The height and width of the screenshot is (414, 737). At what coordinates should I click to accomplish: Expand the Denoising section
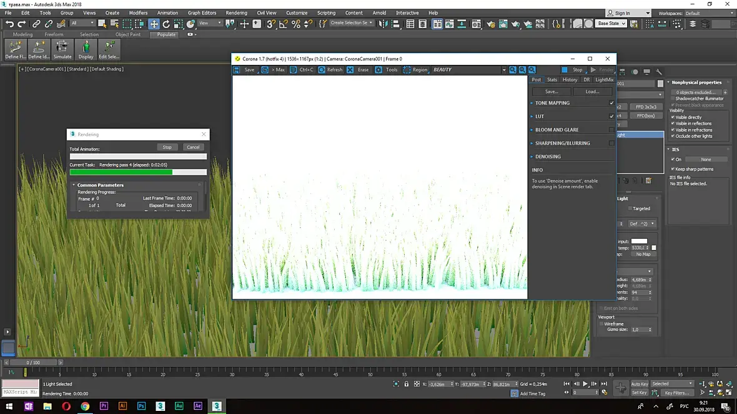click(x=548, y=156)
